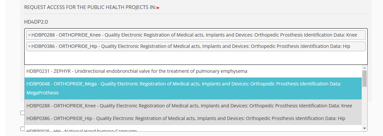Click the red required-field asterisk
383x136 pixels.
click(158, 8)
